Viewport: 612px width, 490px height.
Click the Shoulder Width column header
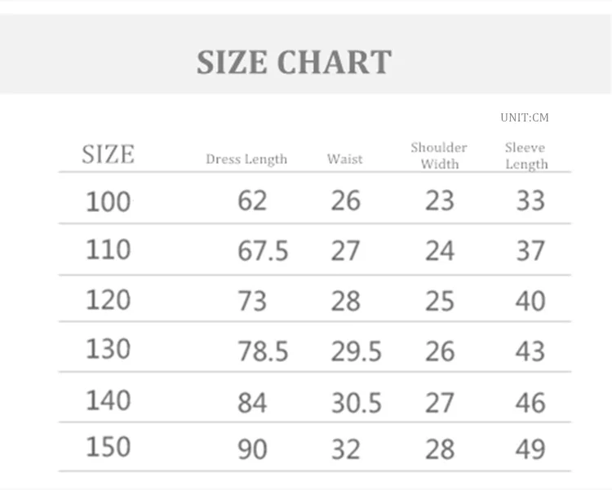[x=439, y=155]
